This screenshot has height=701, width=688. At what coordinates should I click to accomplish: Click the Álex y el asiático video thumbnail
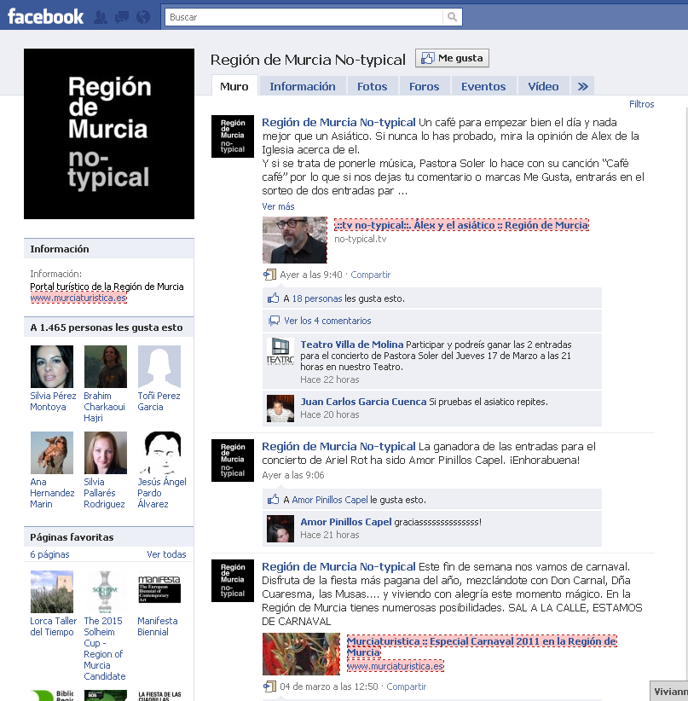294,240
